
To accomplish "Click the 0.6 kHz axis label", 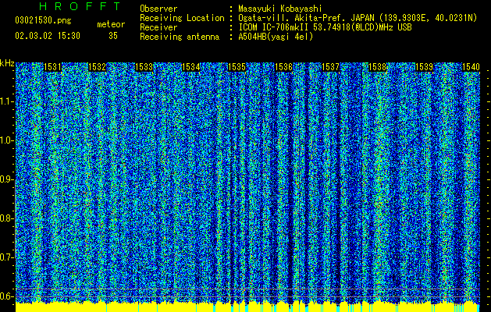I will (5, 296).
